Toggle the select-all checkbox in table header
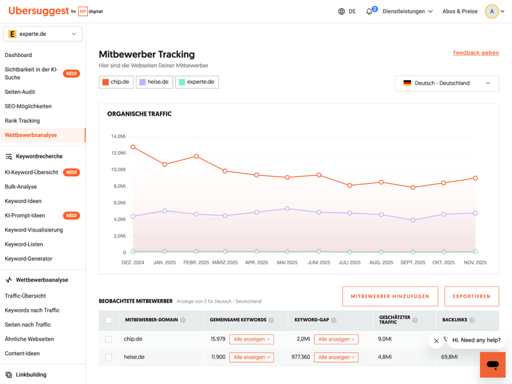The image size is (512, 384). pos(109,320)
